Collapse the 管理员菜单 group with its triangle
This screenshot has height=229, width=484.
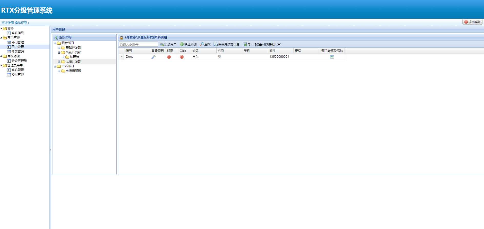tap(1, 65)
